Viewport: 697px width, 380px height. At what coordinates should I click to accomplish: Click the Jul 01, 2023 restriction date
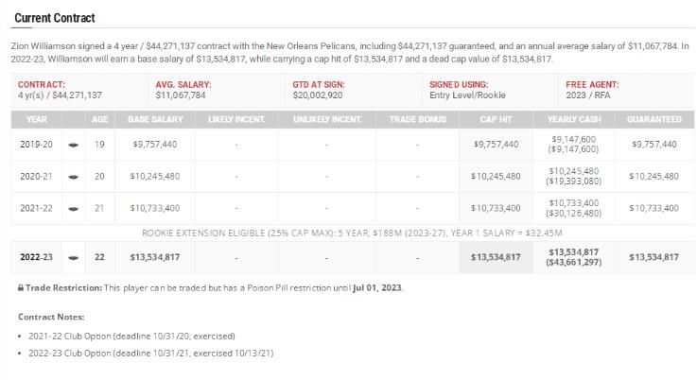click(377, 288)
